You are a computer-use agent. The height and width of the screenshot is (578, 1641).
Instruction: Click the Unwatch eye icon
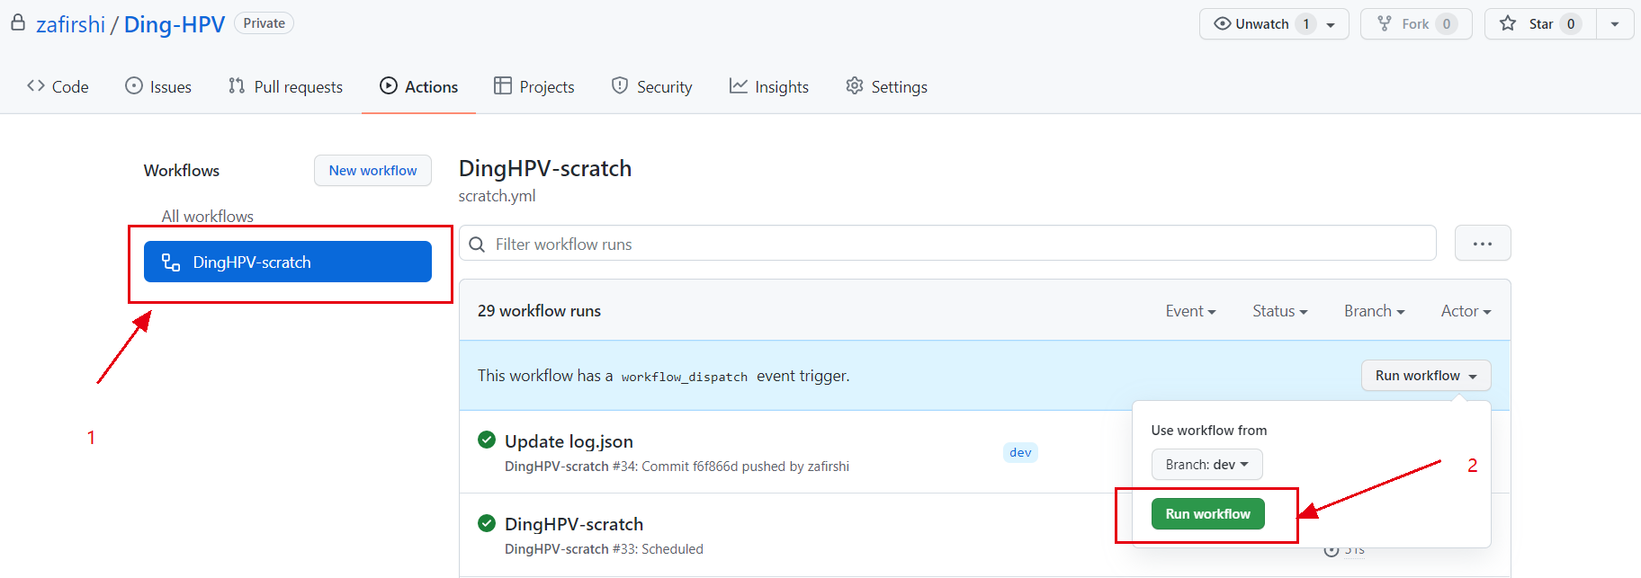tap(1222, 23)
